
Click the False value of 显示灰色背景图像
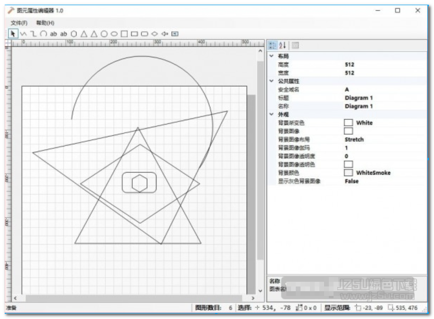(x=351, y=181)
